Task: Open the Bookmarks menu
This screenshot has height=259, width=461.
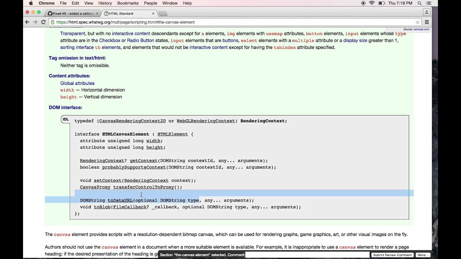Action: pos(128,3)
